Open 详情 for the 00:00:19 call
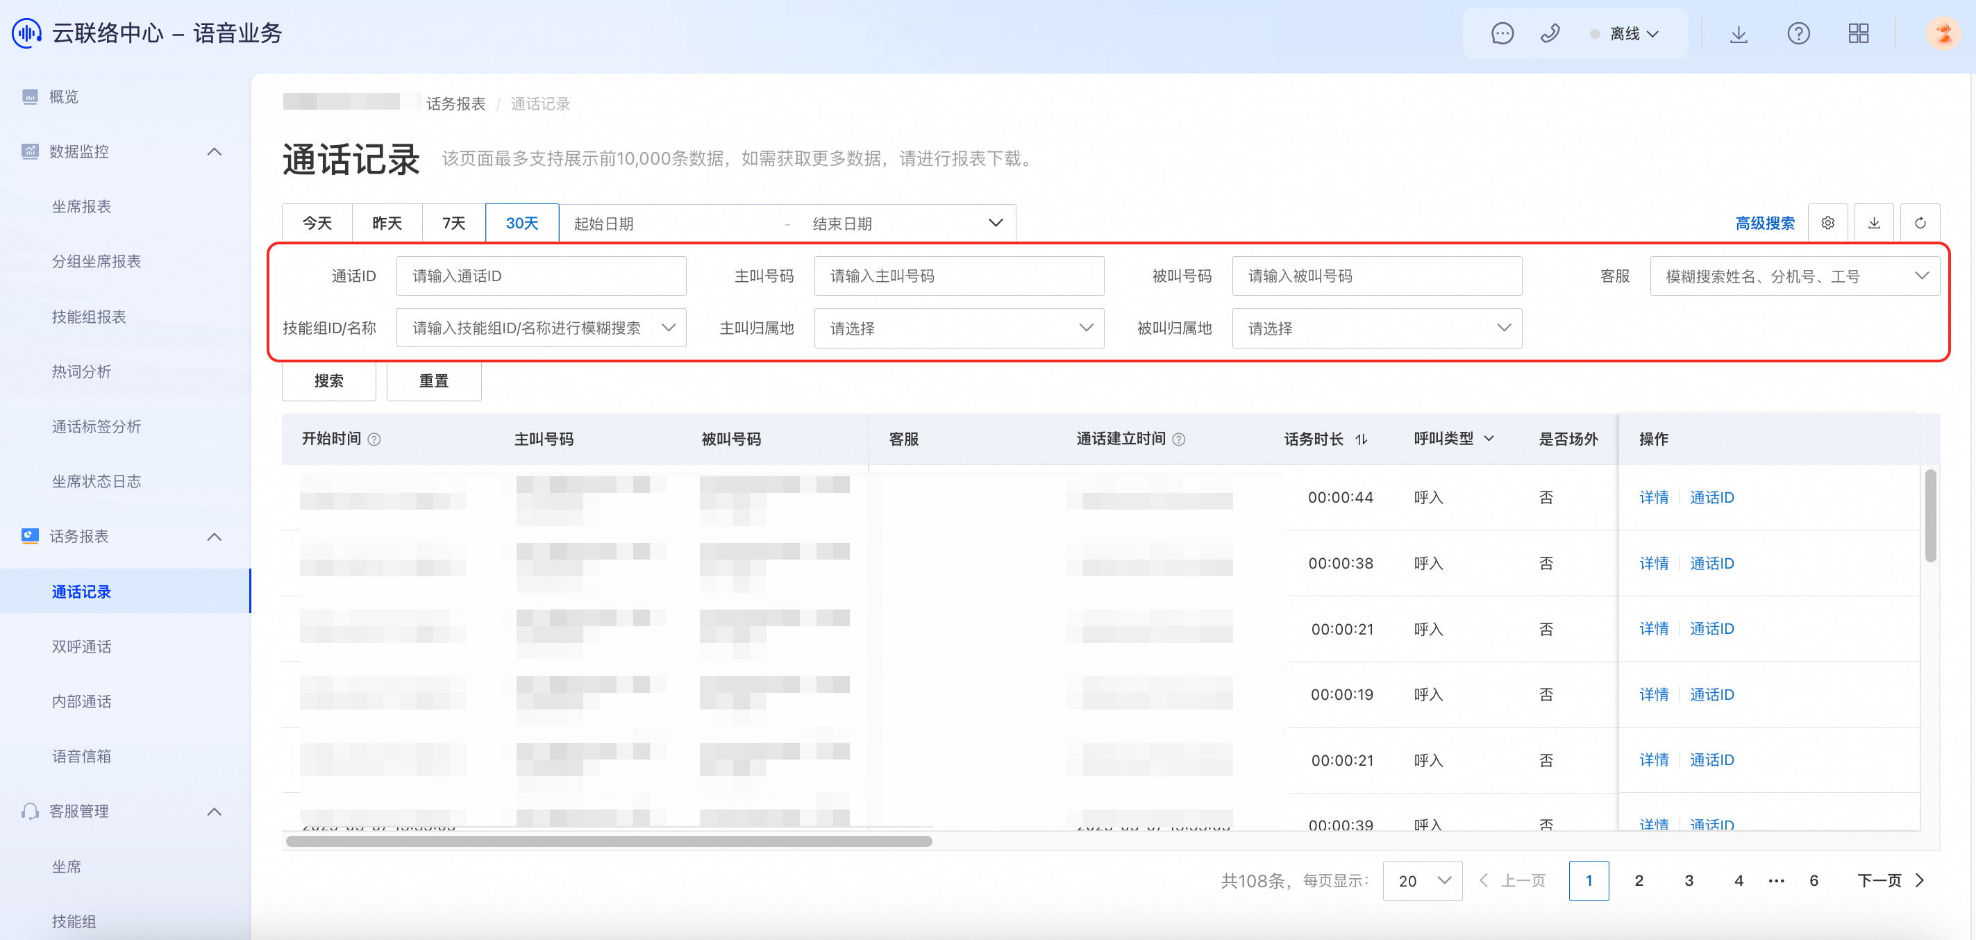Image resolution: width=1976 pixels, height=940 pixels. point(1654,695)
